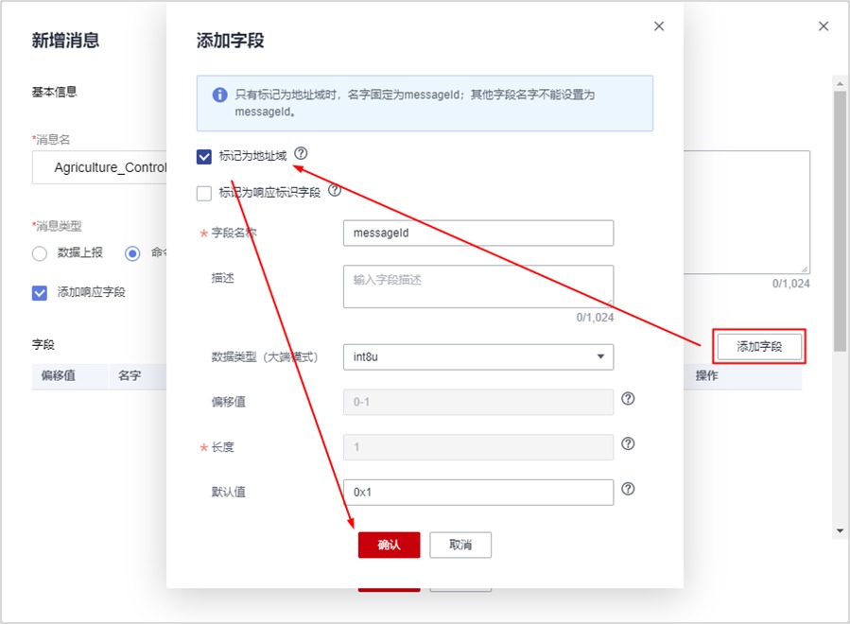Close the 添加字段 dialog with X
This screenshot has width=850, height=624.
click(x=659, y=26)
